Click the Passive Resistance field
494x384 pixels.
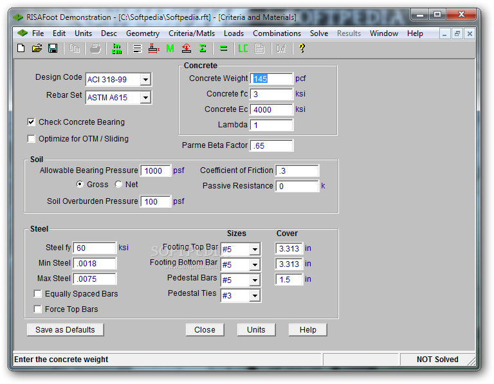pos(297,186)
